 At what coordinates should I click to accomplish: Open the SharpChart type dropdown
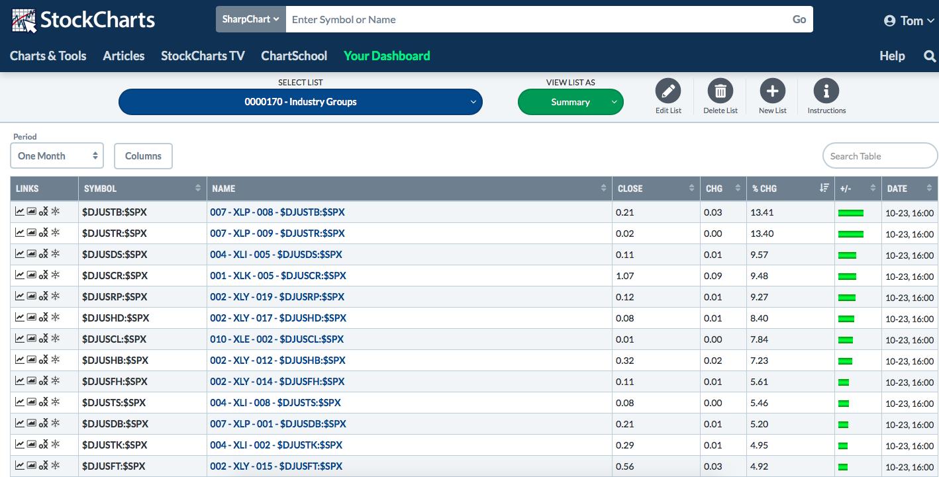tap(250, 19)
